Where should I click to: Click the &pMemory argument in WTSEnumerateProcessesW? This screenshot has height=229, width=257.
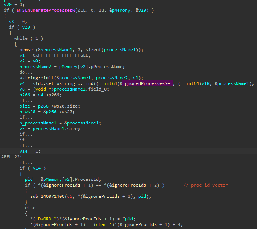(x=120, y=10)
